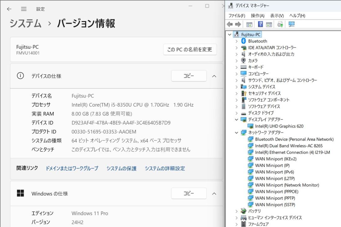Select WAN Miniport (SSTP) entry
Screen dimensions: 341x227
[275, 205]
